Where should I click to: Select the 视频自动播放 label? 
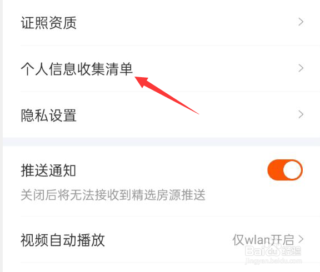[x=63, y=240]
